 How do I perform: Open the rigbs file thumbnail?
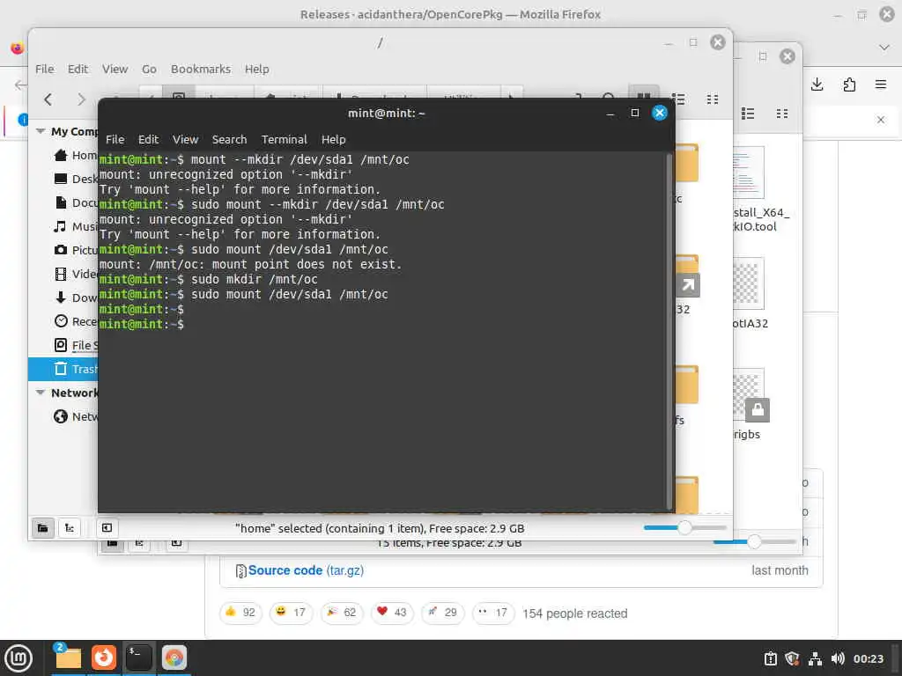750,395
